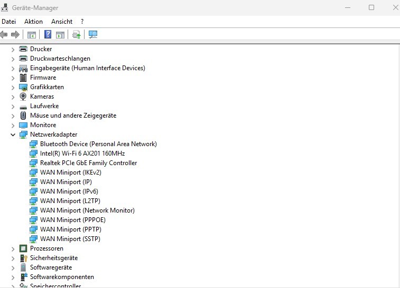Expand the Grafikkarten category
The width and height of the screenshot is (400, 288).
[13, 87]
